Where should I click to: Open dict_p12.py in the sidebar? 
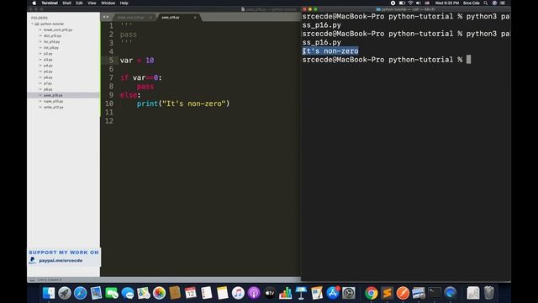[x=52, y=35]
